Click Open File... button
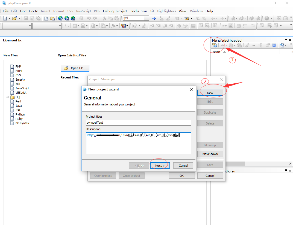This screenshot has width=293, height=225. (75, 68)
